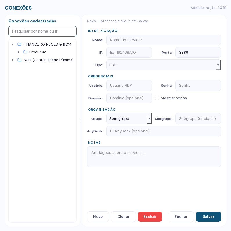Clone the connection with Clonar
The height and width of the screenshot is (231, 231).
point(123,216)
